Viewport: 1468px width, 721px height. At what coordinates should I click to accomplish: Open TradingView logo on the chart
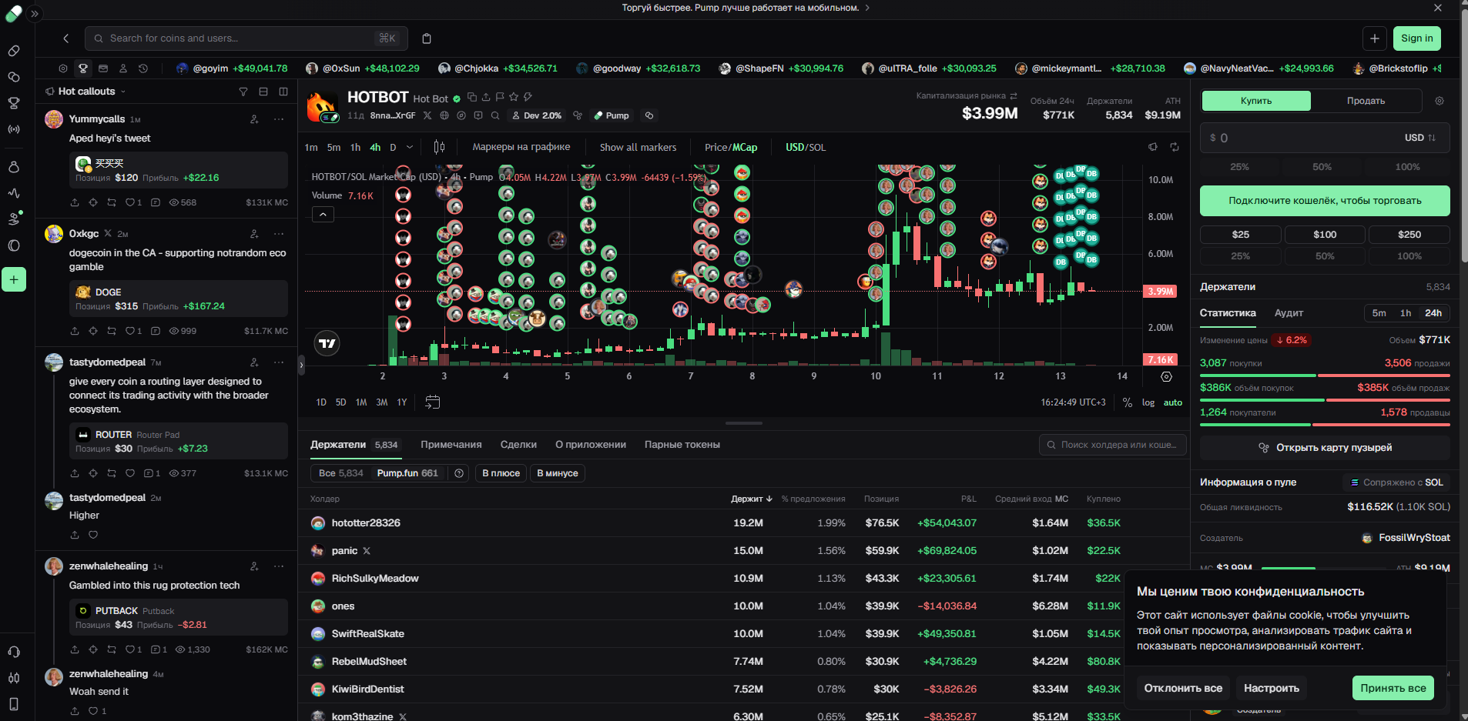click(327, 343)
